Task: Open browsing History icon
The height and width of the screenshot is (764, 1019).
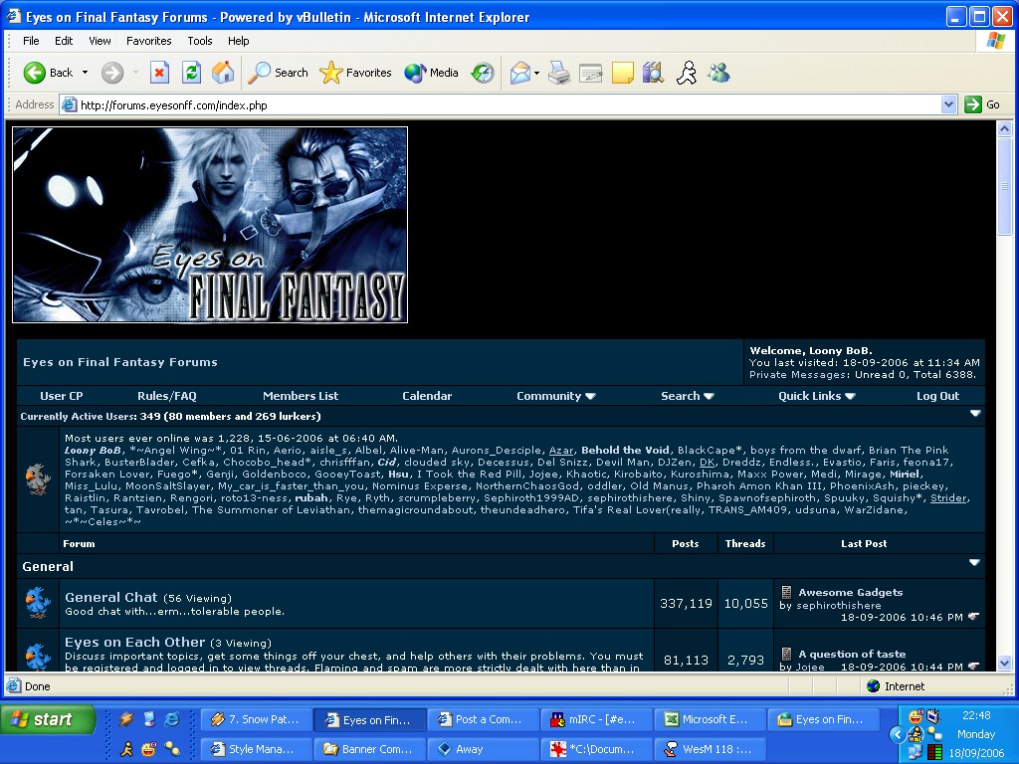Action: click(483, 73)
